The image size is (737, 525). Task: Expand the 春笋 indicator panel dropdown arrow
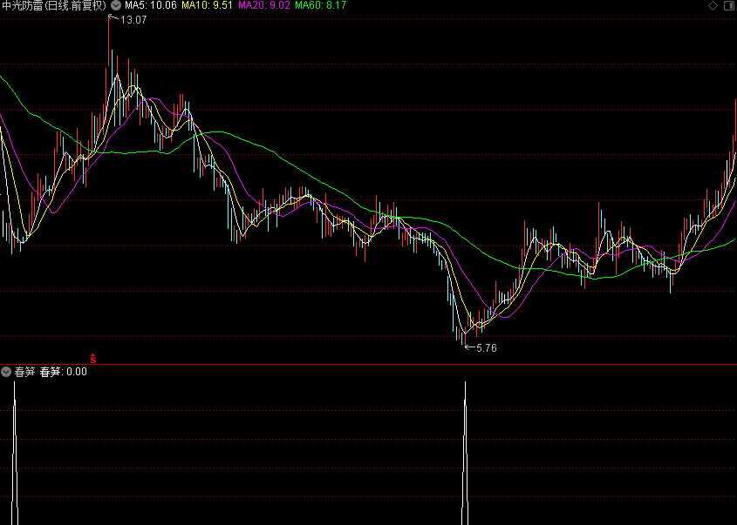[5, 372]
